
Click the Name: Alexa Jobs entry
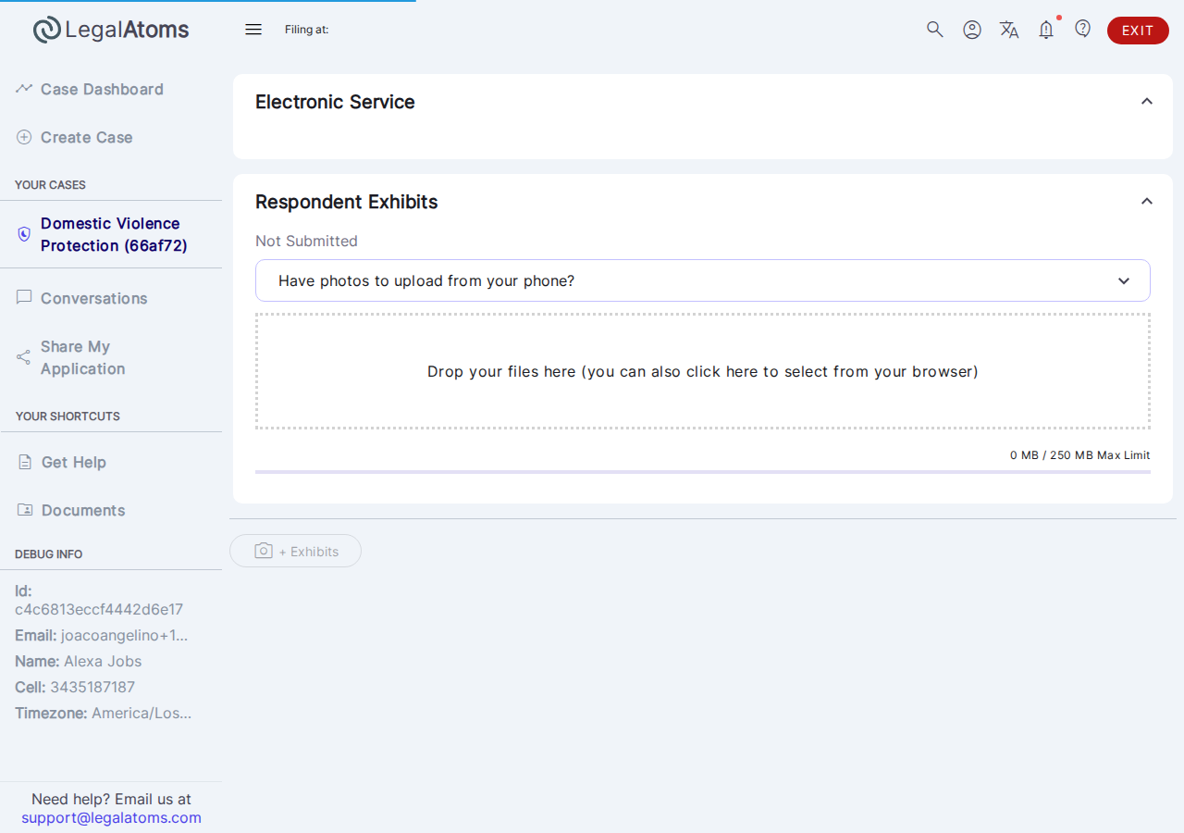(79, 661)
